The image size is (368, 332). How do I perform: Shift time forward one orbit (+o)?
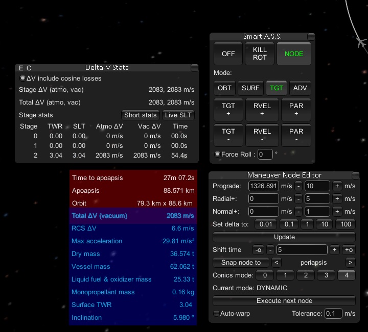pyautogui.click(x=349, y=250)
